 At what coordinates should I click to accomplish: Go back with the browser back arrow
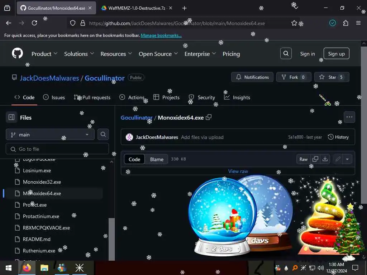[x=9, y=23]
